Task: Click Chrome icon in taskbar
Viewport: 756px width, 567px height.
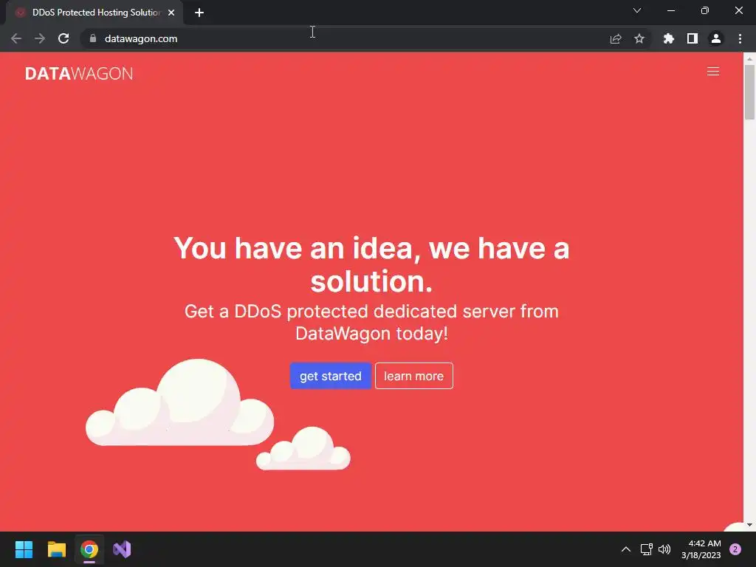Action: tap(89, 549)
